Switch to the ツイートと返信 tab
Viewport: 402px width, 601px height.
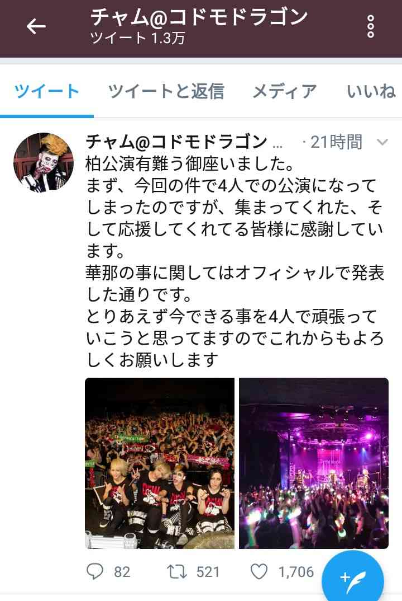(x=166, y=91)
